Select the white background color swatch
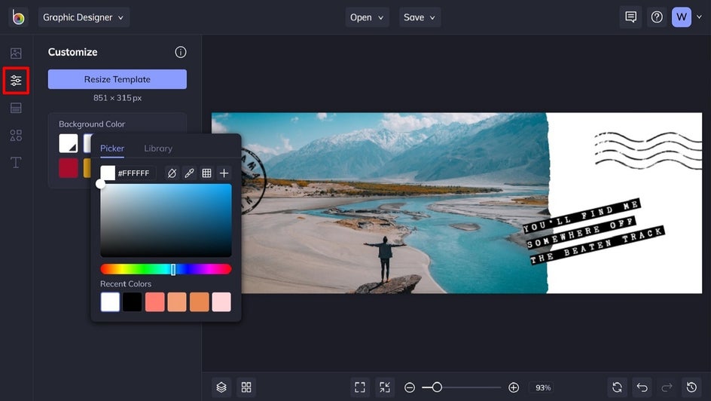Screen dimensions: 711x401 (x=69, y=143)
